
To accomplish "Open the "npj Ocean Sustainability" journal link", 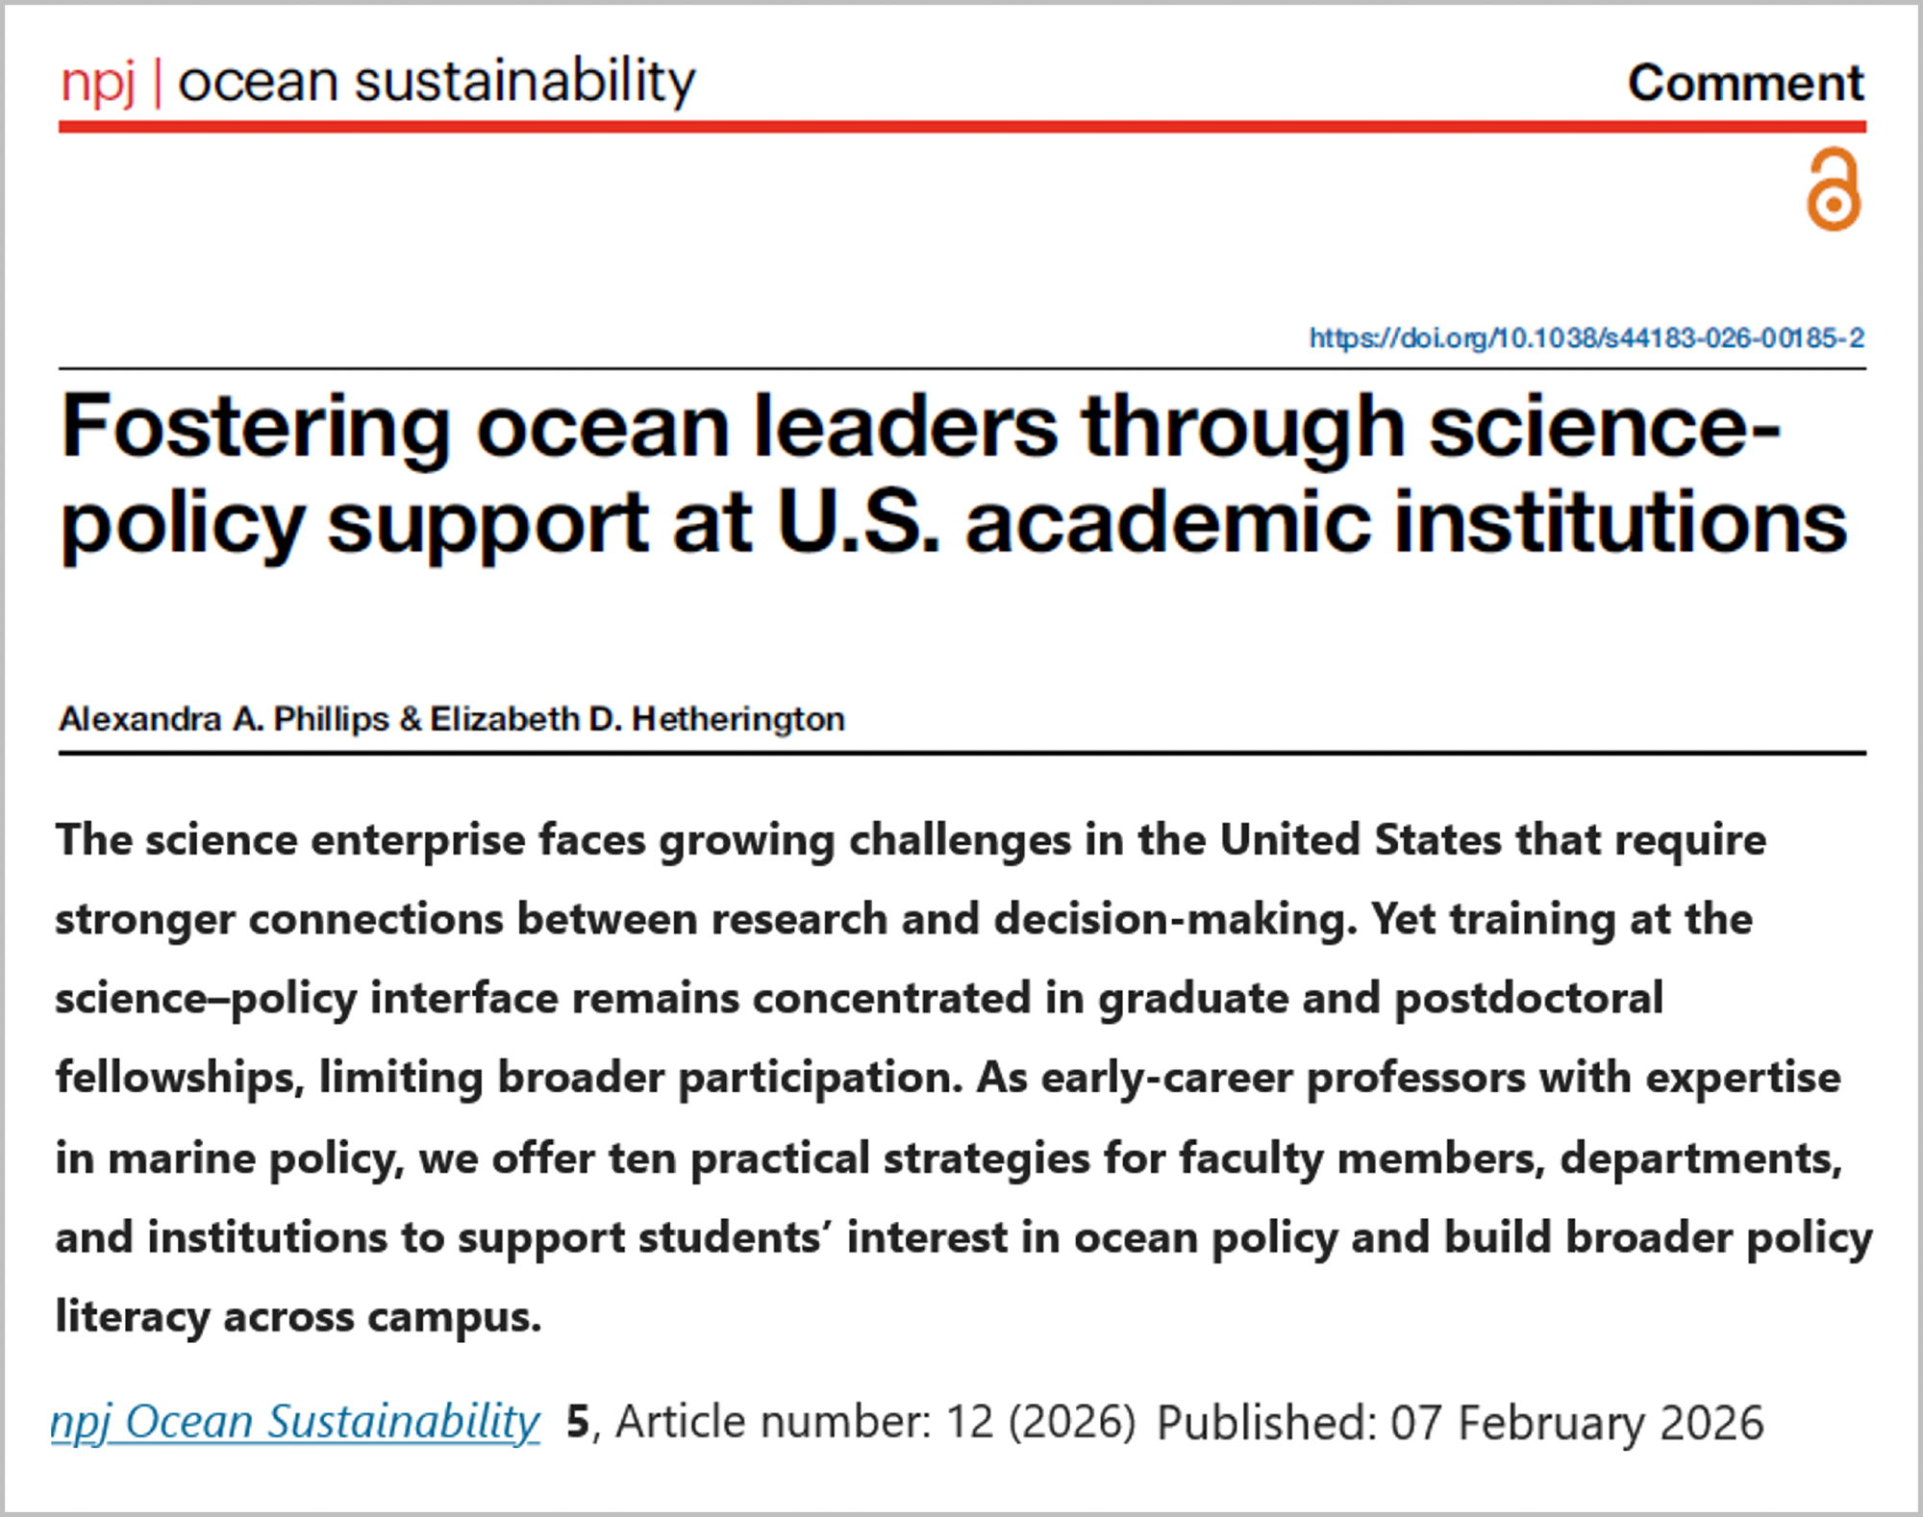I will 295,1422.
